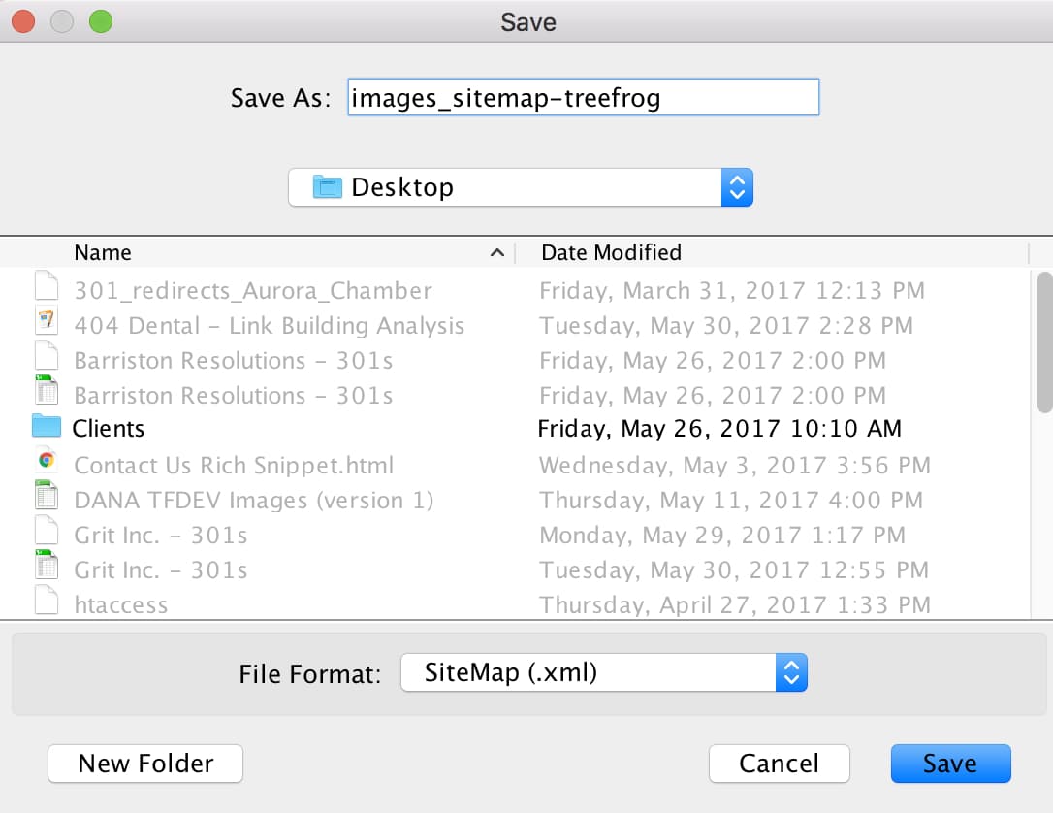Select Grit Inc. – 301s dated May 30
The width and height of the screenshot is (1053, 813).
point(161,570)
